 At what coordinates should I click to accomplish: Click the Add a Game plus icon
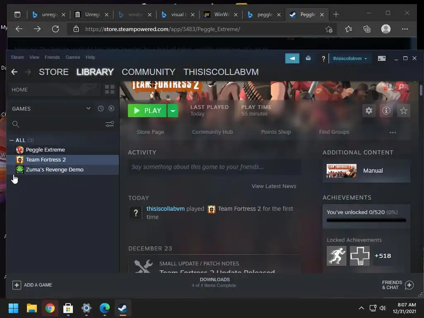[x=17, y=285]
